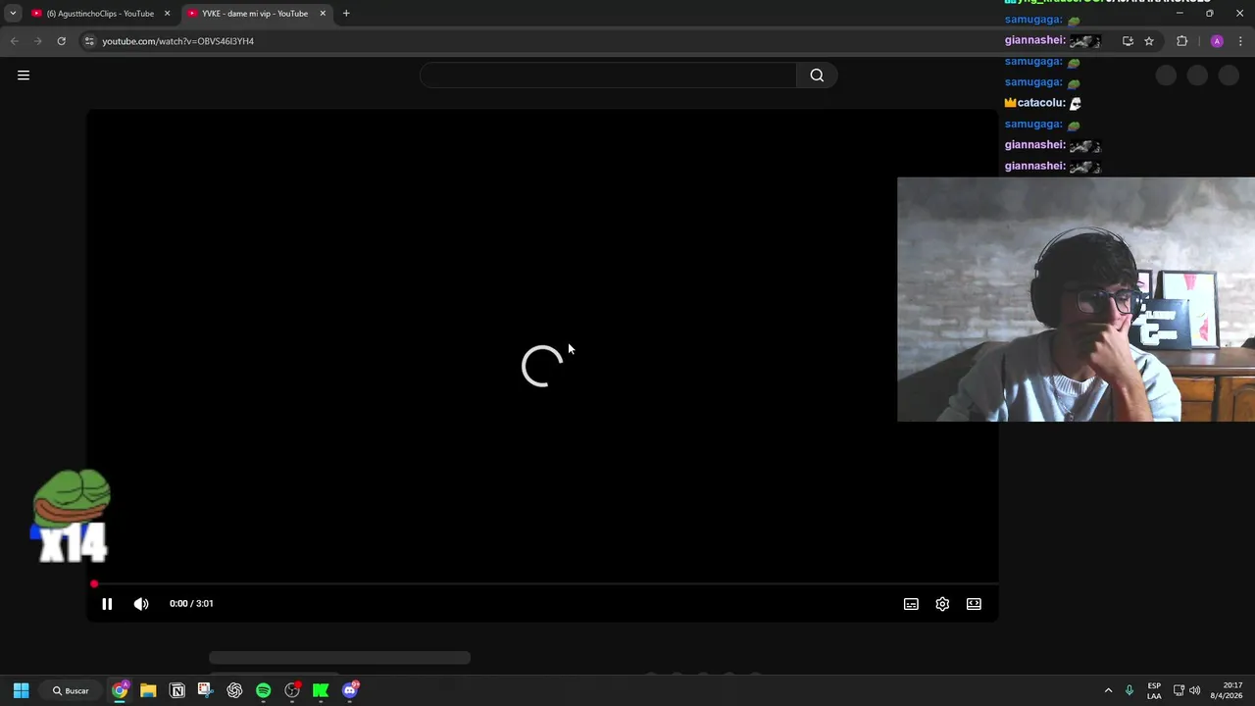
Task: Click the Pepe frog x14 combo overlay
Action: click(x=71, y=516)
